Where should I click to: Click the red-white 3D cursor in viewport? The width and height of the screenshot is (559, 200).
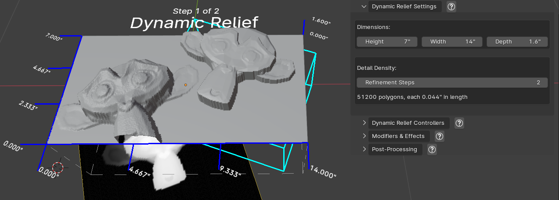(58, 167)
